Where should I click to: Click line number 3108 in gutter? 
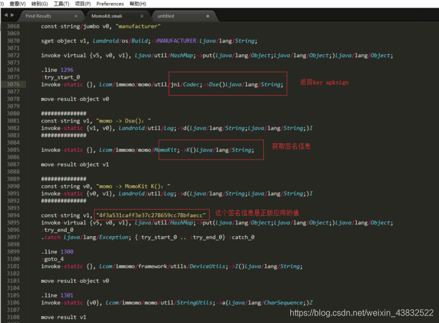[x=13, y=317]
